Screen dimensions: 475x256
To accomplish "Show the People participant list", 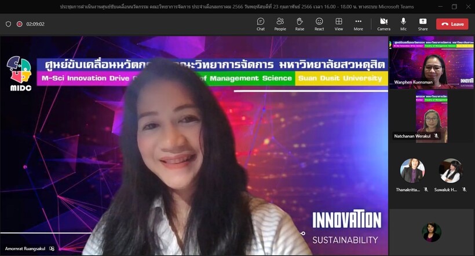I will [x=280, y=24].
